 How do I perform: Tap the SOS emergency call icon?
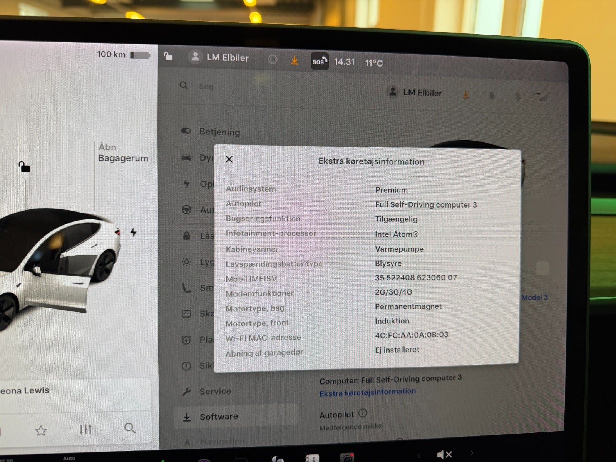(319, 62)
